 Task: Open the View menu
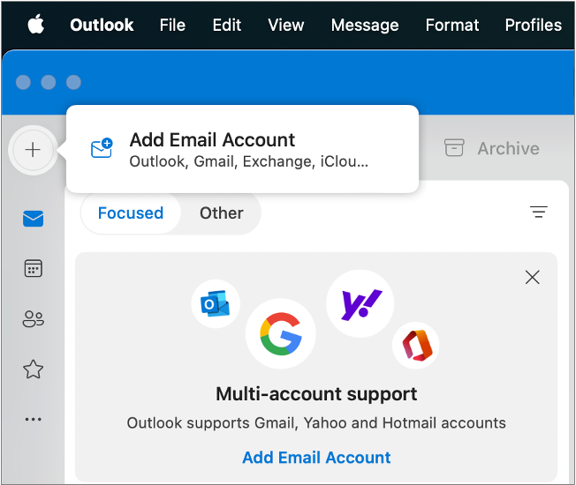point(286,25)
